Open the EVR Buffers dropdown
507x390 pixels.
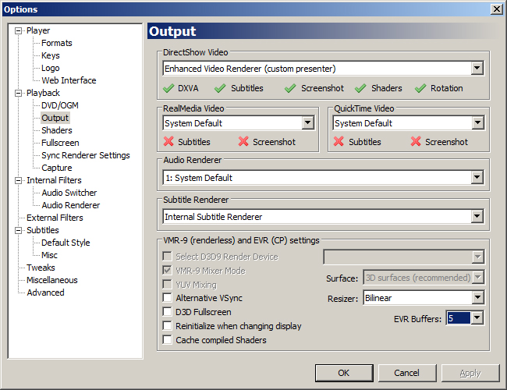tap(477, 317)
